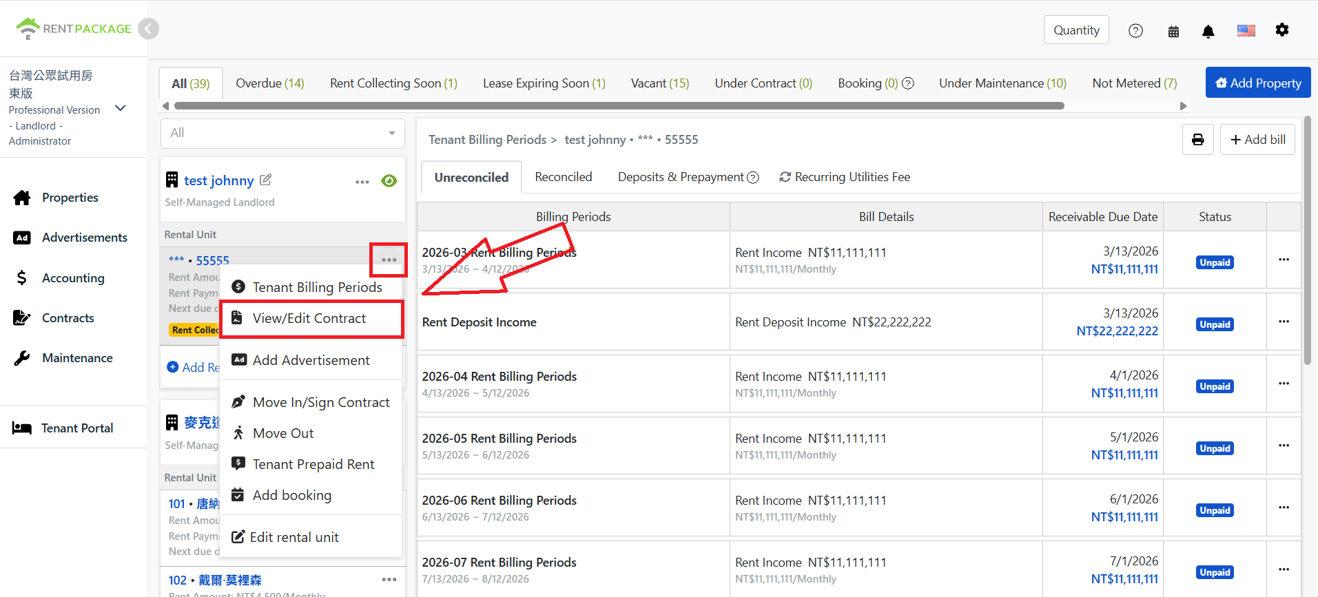1318x597 pixels.
Task: Switch to Unreconciled tab
Action: click(471, 178)
